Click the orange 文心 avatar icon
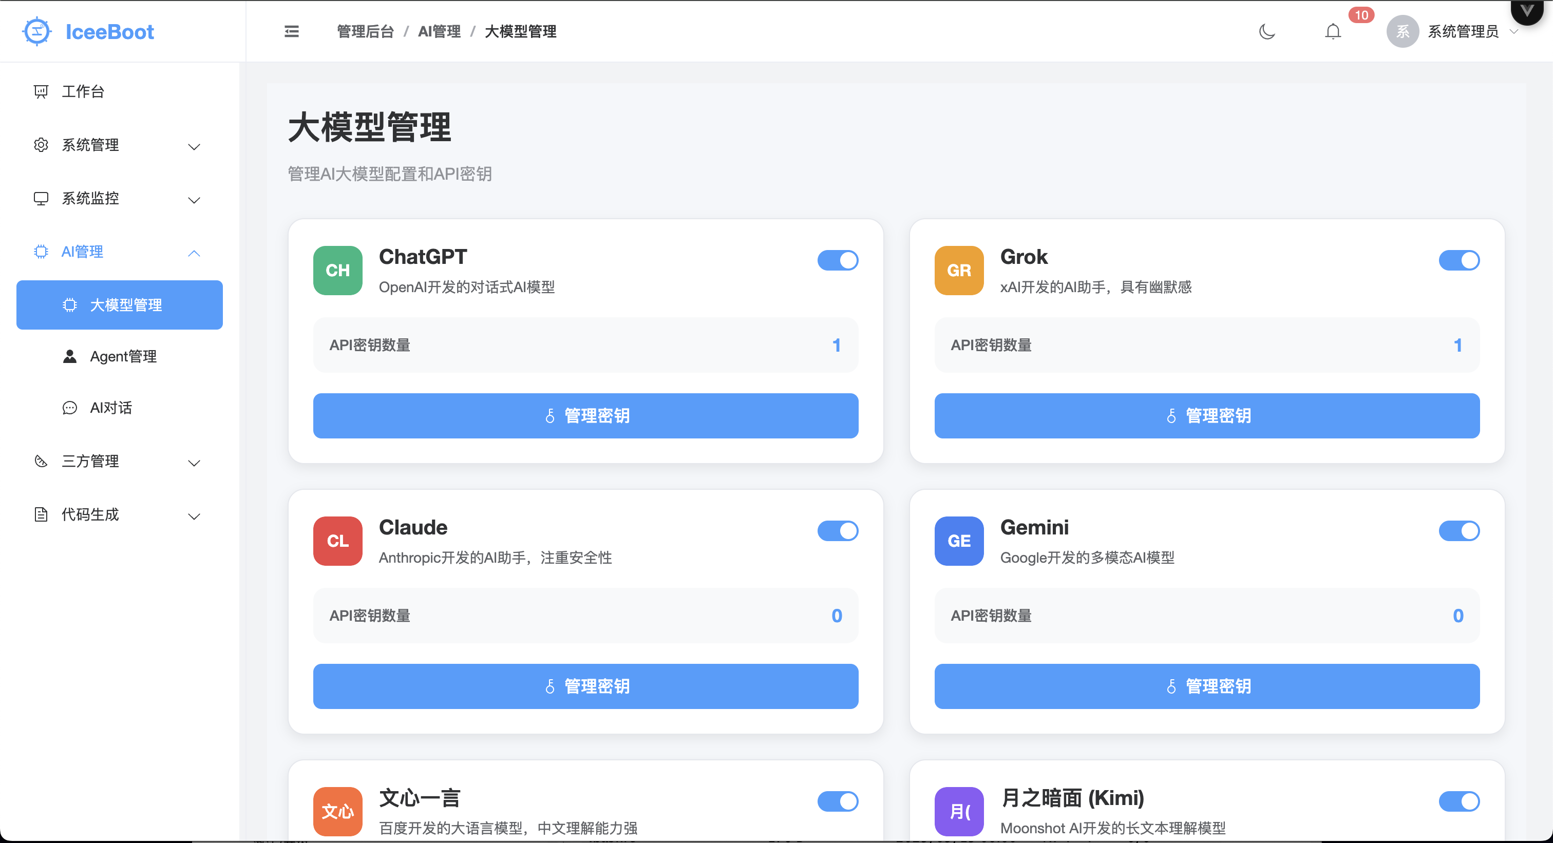This screenshot has width=1553, height=843. click(x=337, y=811)
